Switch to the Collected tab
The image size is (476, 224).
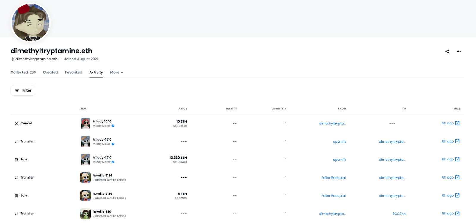coord(23,72)
